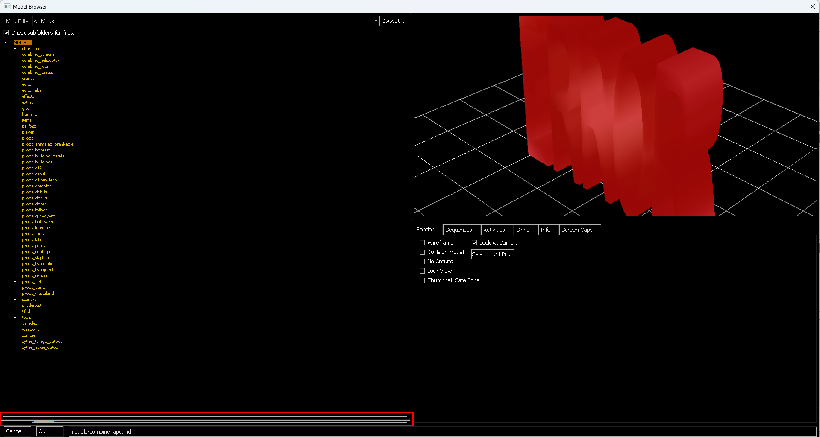Click the Select Light Pr... button
The image size is (820, 437).
492,254
